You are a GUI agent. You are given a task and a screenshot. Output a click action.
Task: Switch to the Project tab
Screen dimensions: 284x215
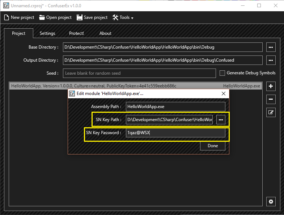click(18, 33)
